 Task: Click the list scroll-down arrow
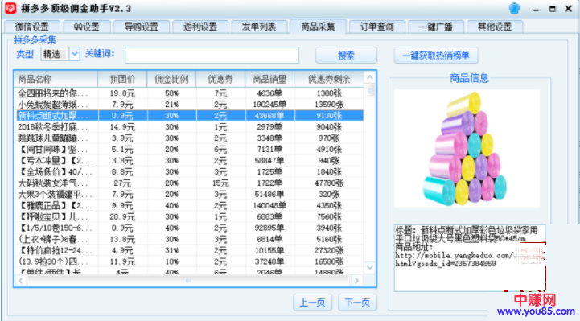click(x=369, y=267)
